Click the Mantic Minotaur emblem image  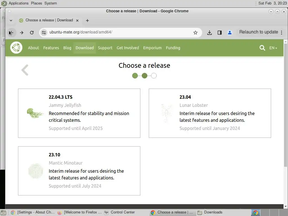pos(36,171)
